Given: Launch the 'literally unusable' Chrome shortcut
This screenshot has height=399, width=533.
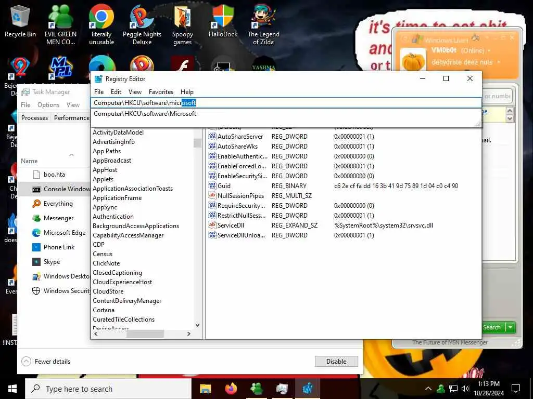Looking at the screenshot, I should 101,24.
